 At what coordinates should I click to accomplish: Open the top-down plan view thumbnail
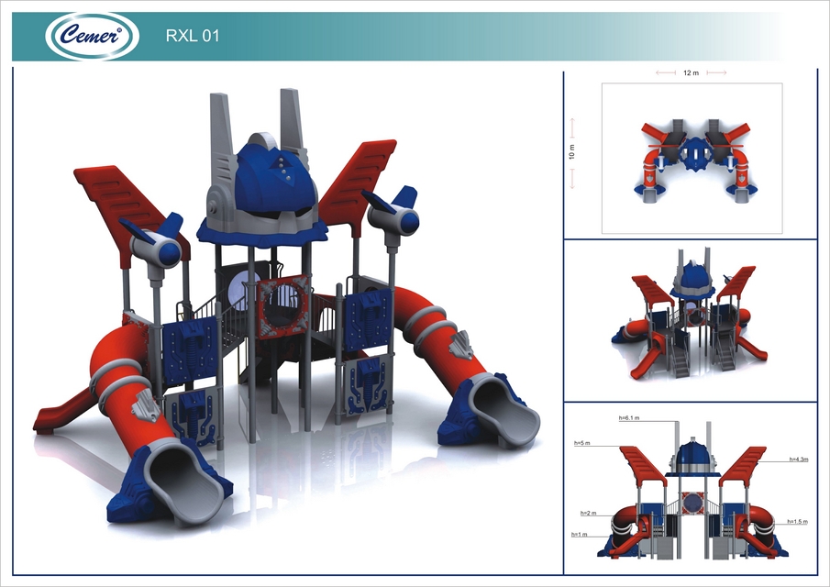(692, 159)
